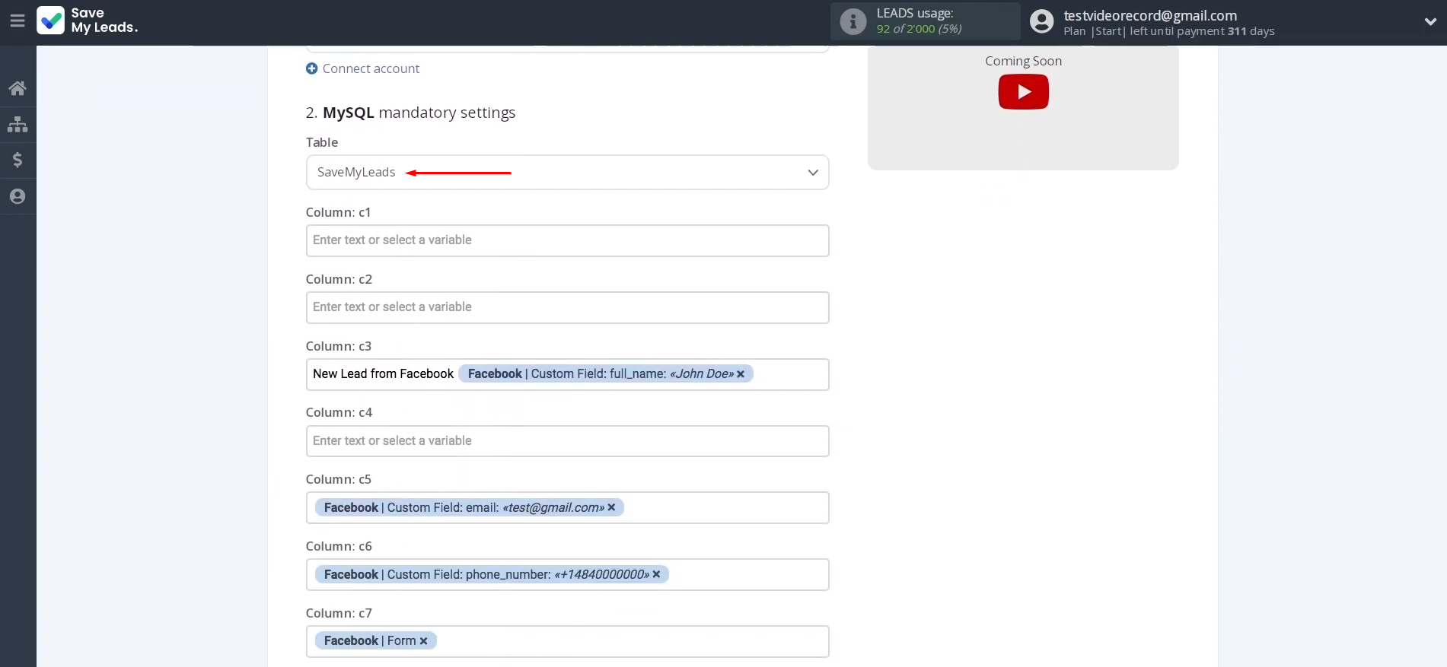This screenshot has height=667, width=1447.
Task: Remove the full_name variable tag in c3
Action: (741, 374)
